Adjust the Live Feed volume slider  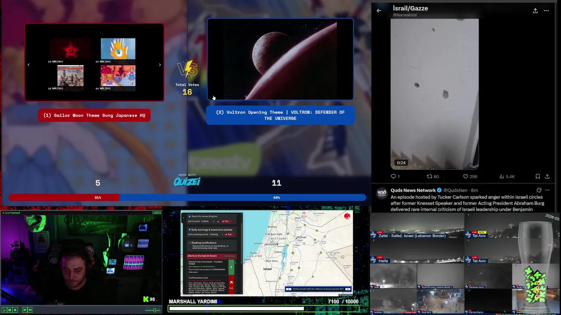pyautogui.click(x=153, y=310)
